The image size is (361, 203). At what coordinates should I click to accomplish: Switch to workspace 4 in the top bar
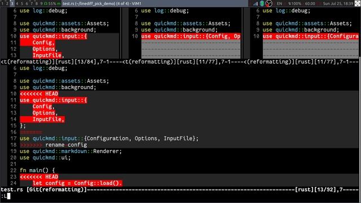click(17, 3)
